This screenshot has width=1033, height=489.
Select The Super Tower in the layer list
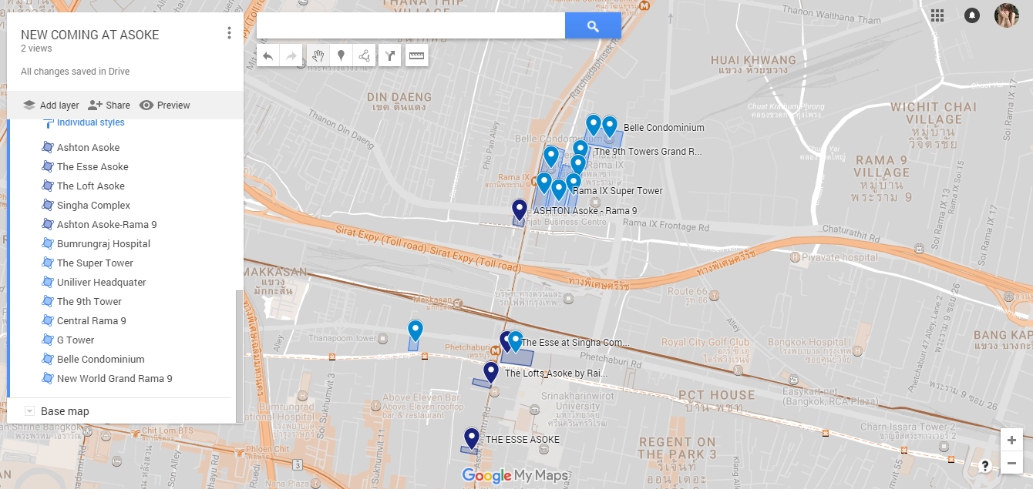tap(95, 263)
